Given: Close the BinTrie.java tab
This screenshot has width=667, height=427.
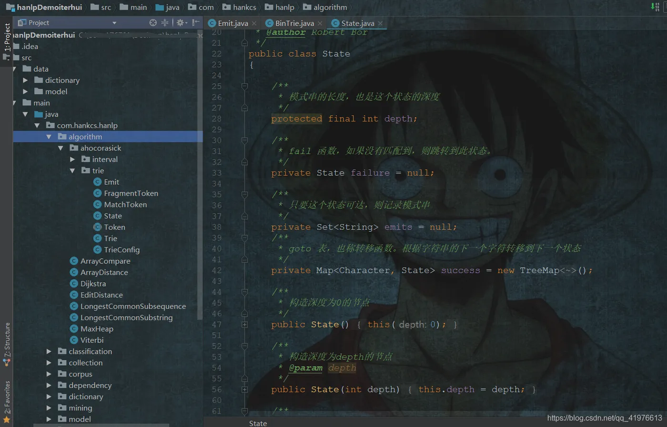Looking at the screenshot, I should coord(320,23).
